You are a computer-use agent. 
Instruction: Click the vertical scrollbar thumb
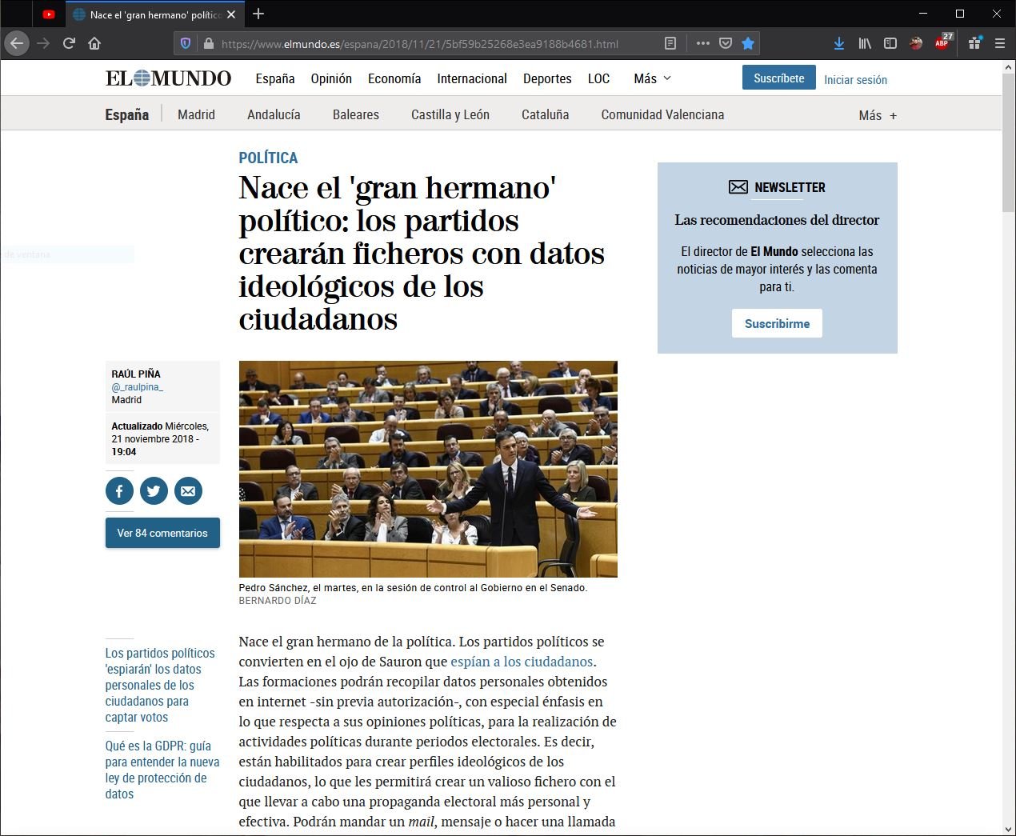[x=1008, y=144]
